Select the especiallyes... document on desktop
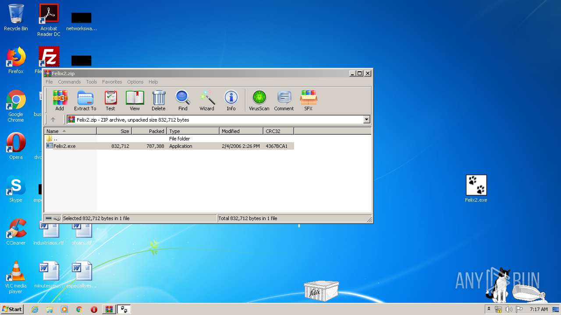Viewport: 561px width, 315px height. click(x=82, y=275)
